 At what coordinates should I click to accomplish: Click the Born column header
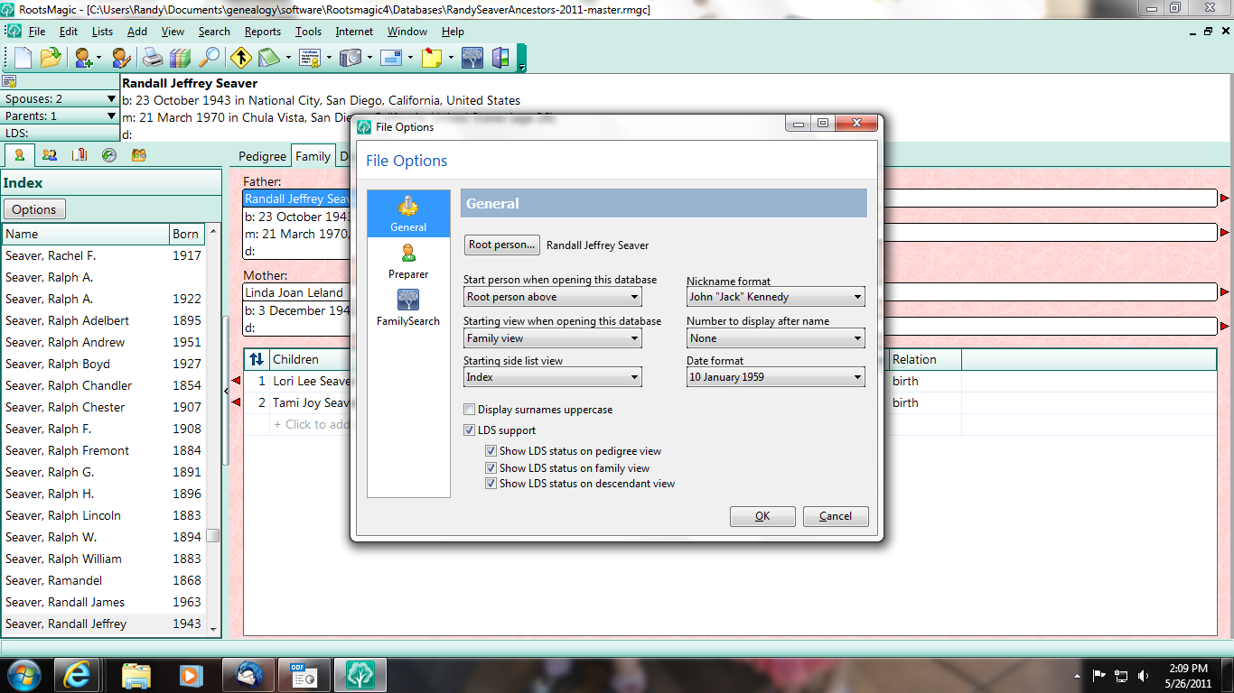(x=187, y=234)
